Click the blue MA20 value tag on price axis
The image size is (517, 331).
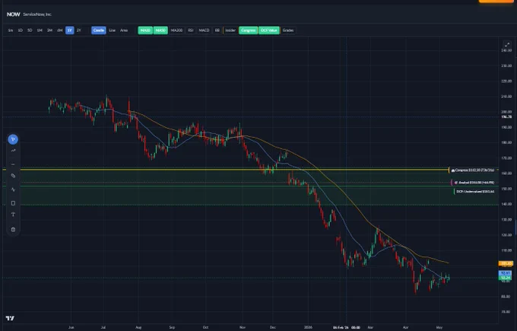(x=506, y=273)
